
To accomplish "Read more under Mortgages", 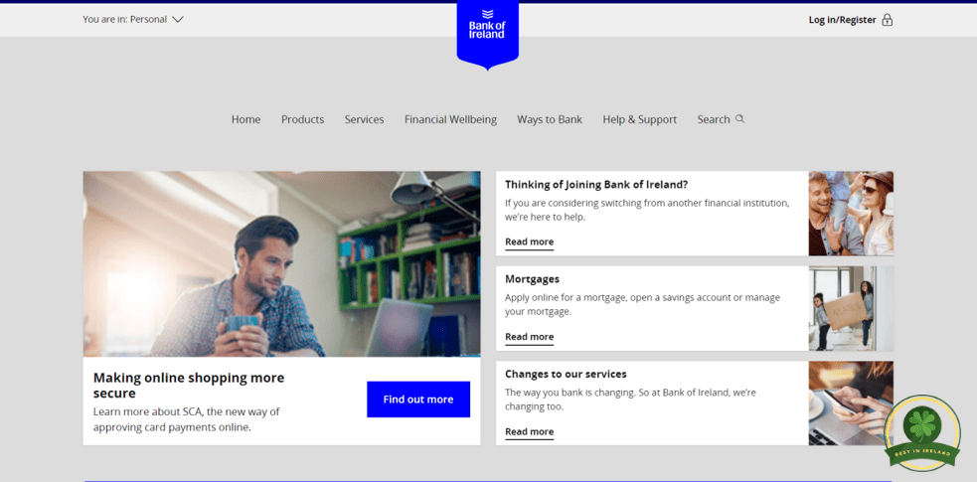I will pos(529,337).
